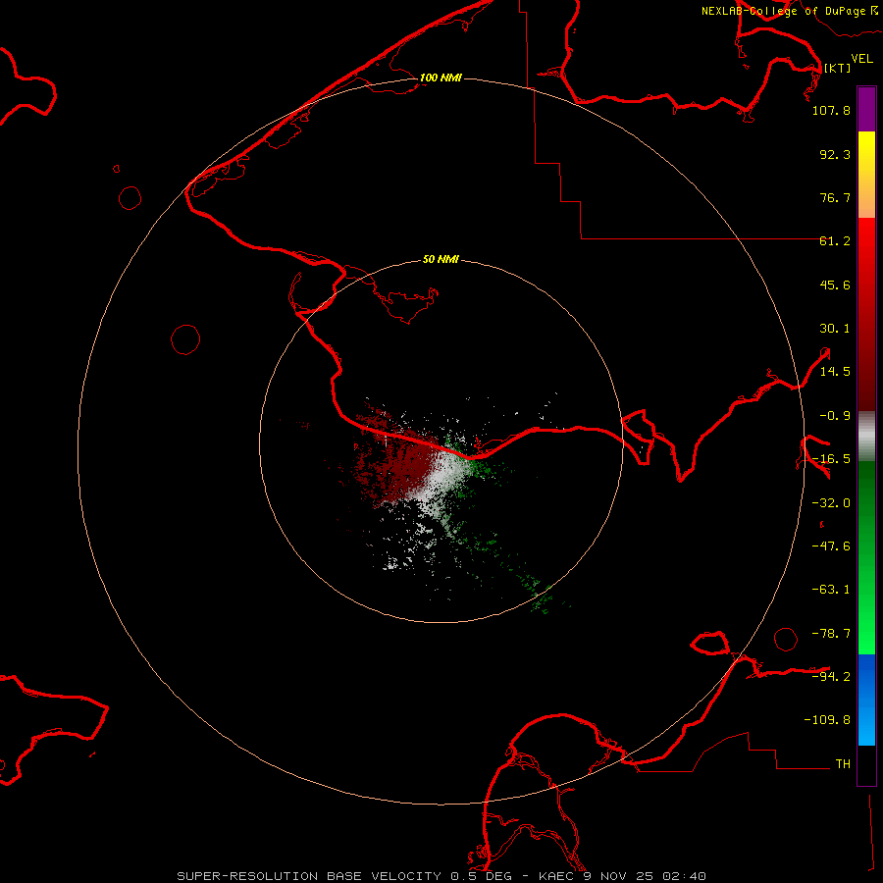Screen dimensions: 883x883
Task: Click the gray near-zero segment of the color bar
Action: pos(866,437)
